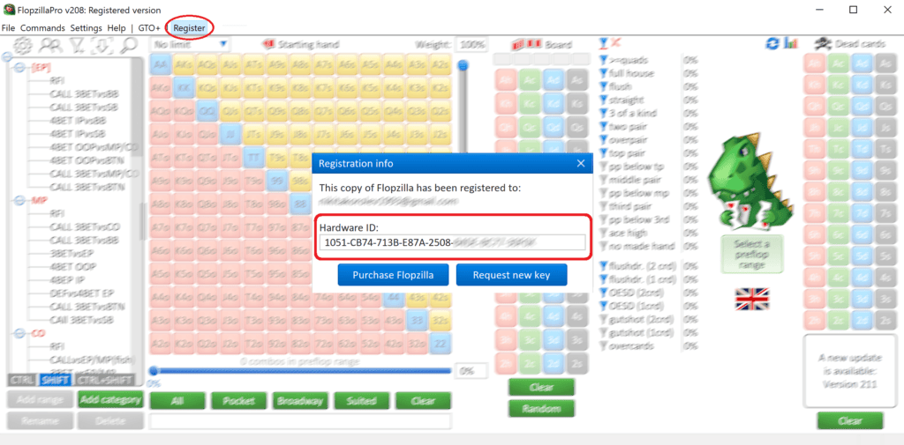Toggle the top pair funnel filter
The image size is (904, 445).
[x=604, y=153]
